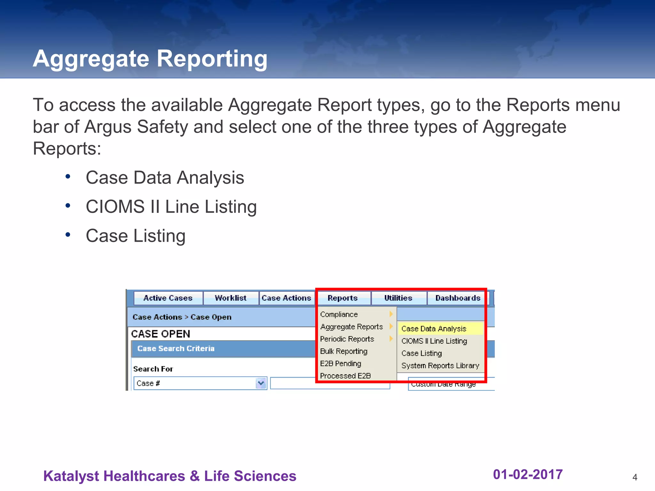Click the Search For label
This screenshot has width=655, height=491.
pos(153,369)
